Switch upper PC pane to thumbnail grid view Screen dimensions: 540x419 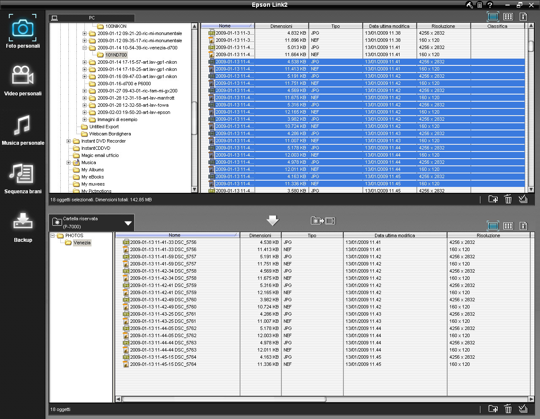(x=508, y=16)
